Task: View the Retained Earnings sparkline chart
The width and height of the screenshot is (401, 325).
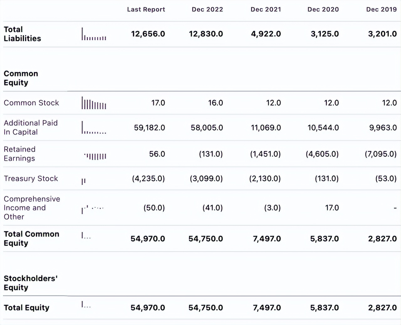Action: pos(95,156)
